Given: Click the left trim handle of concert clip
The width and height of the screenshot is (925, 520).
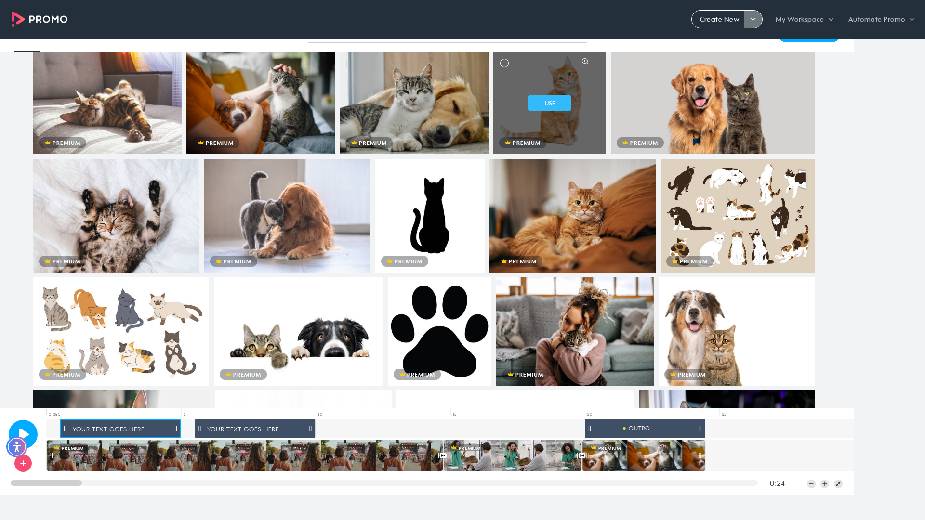Looking at the screenshot, I should 51,455.
